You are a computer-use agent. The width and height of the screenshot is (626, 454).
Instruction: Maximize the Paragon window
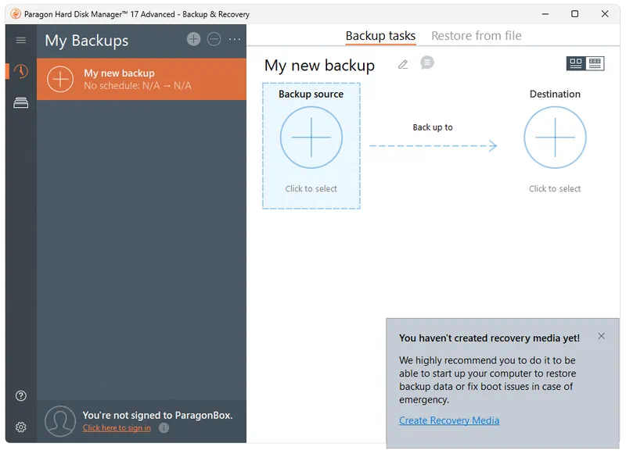(575, 14)
